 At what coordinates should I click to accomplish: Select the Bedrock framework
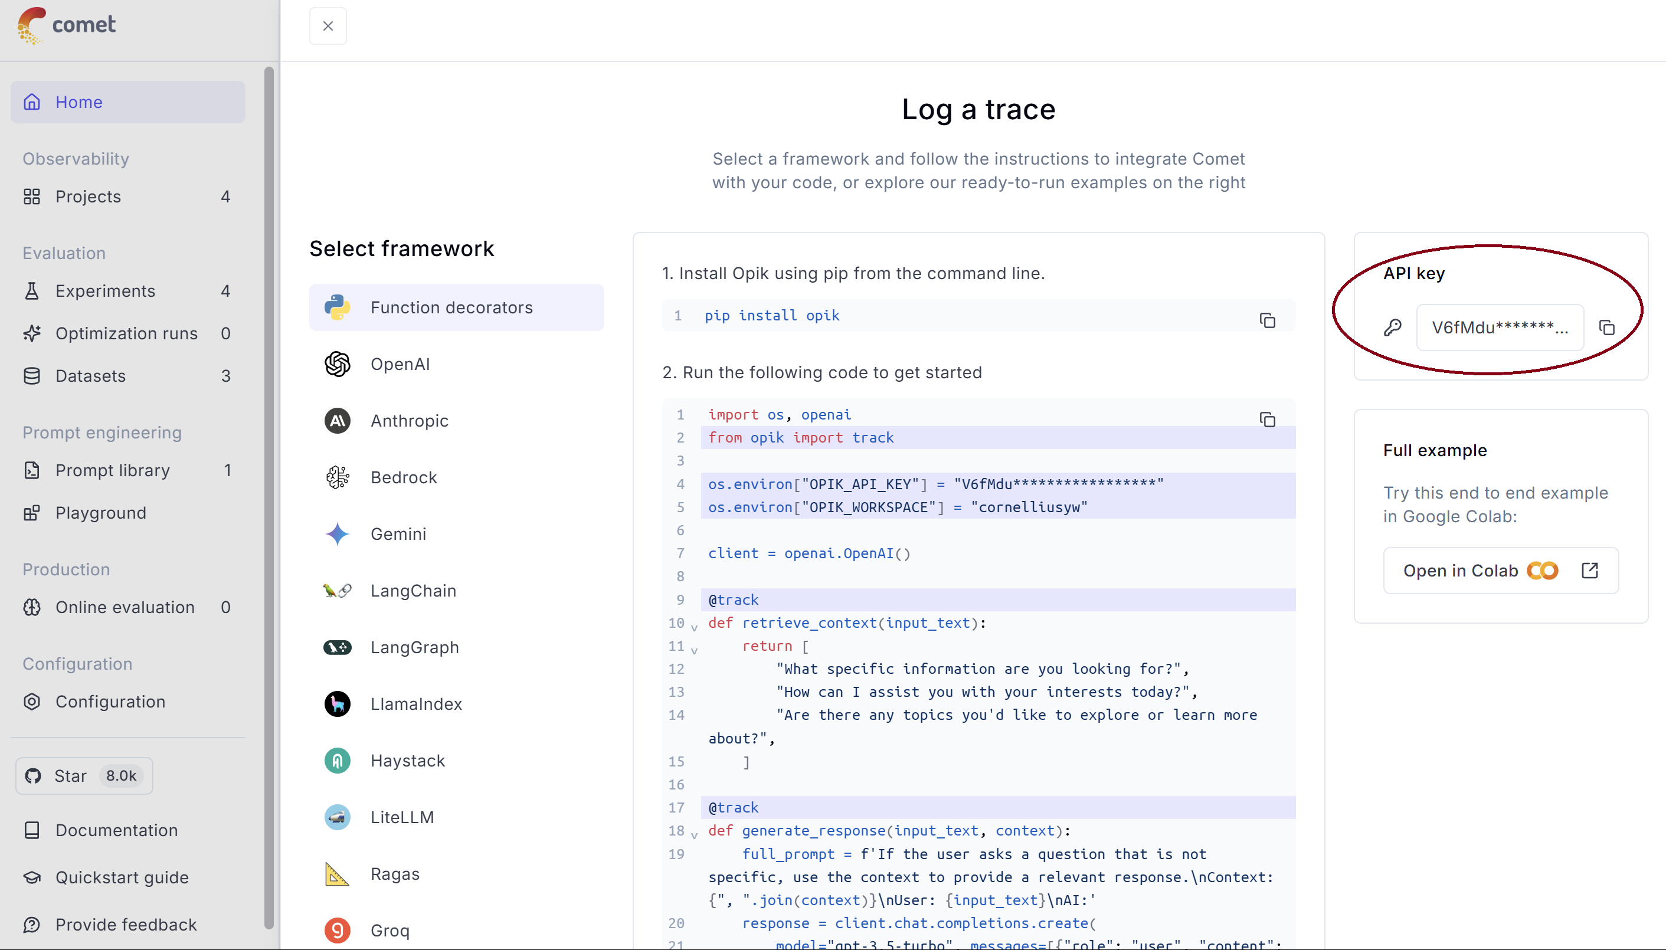pos(456,477)
